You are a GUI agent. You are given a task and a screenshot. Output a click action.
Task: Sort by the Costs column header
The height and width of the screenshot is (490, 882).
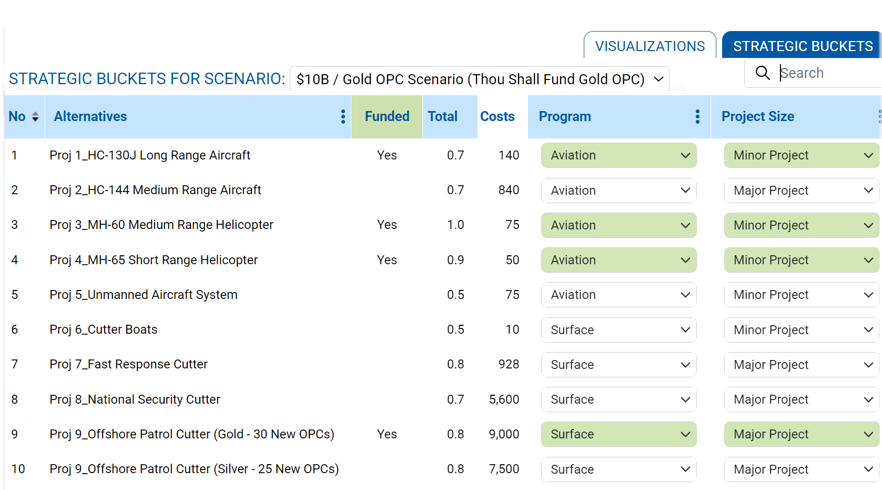[497, 117]
